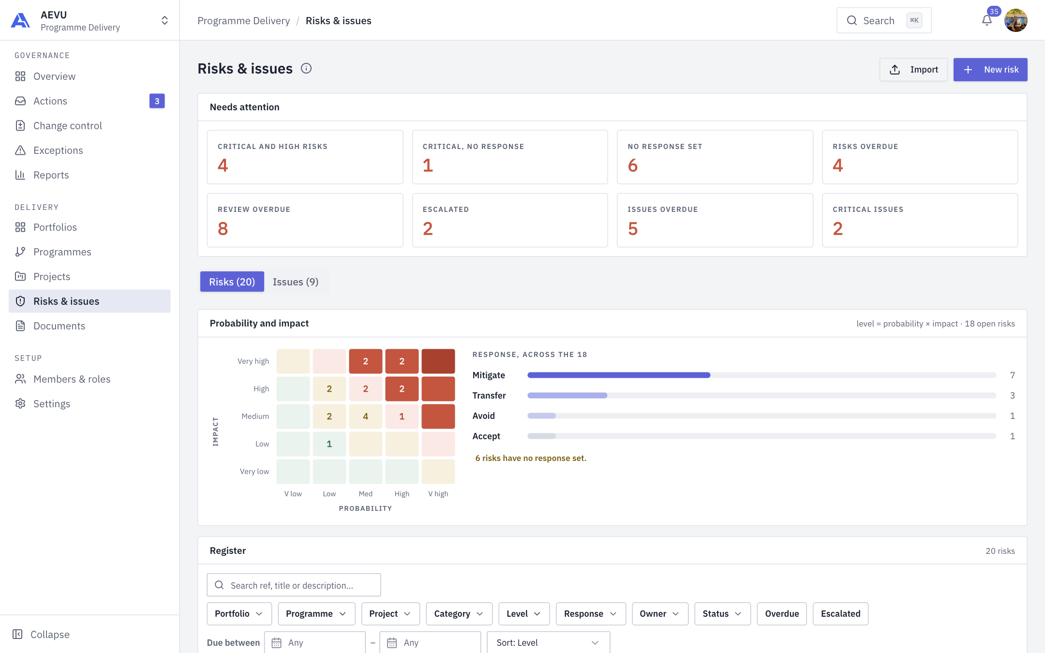Go to Actions in sidebar
This screenshot has width=1045, height=653.
[90, 101]
